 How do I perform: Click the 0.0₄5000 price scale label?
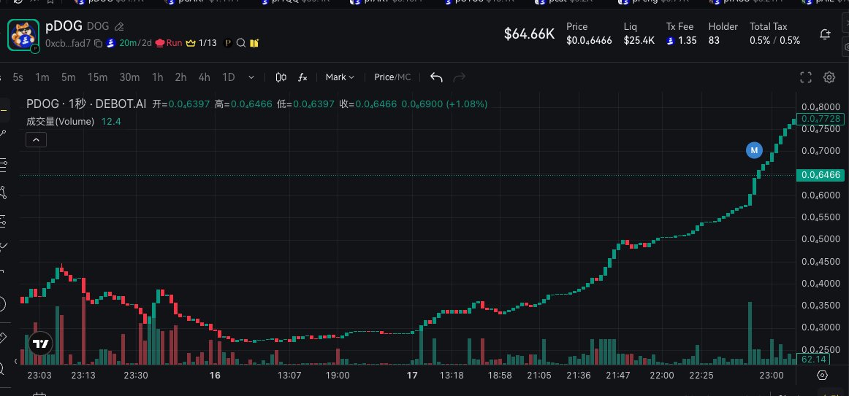tap(821, 239)
